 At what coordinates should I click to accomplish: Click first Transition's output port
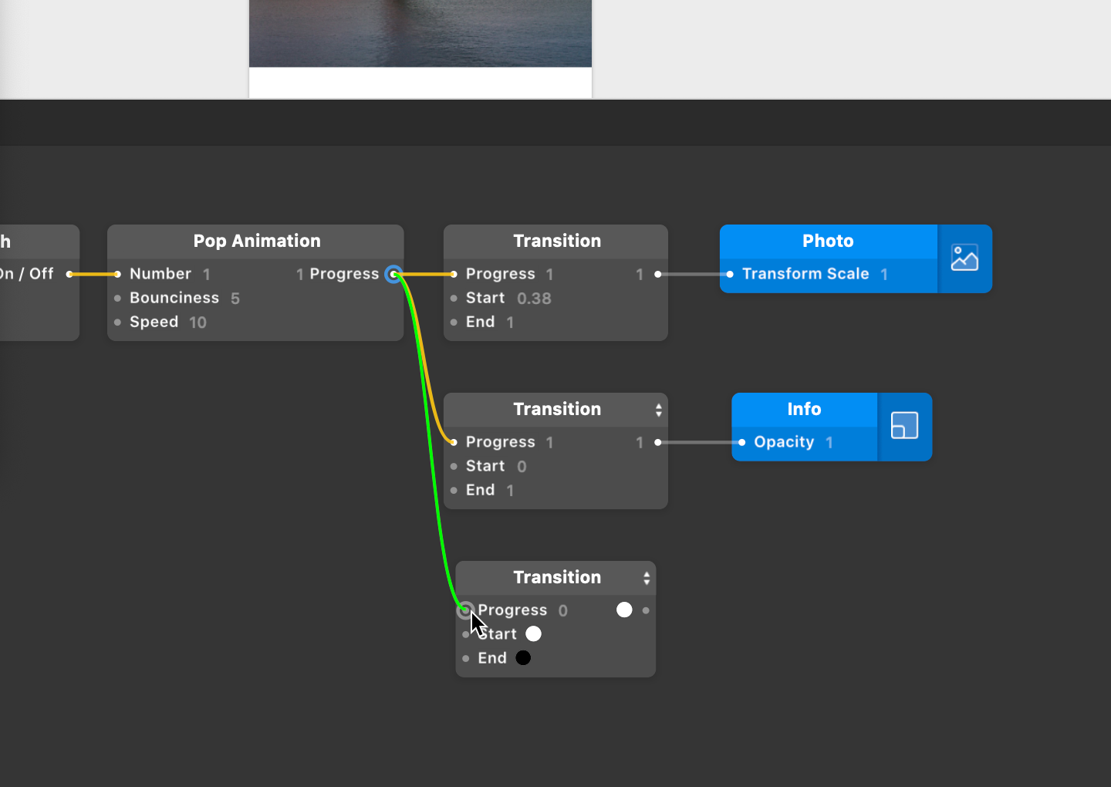657,274
